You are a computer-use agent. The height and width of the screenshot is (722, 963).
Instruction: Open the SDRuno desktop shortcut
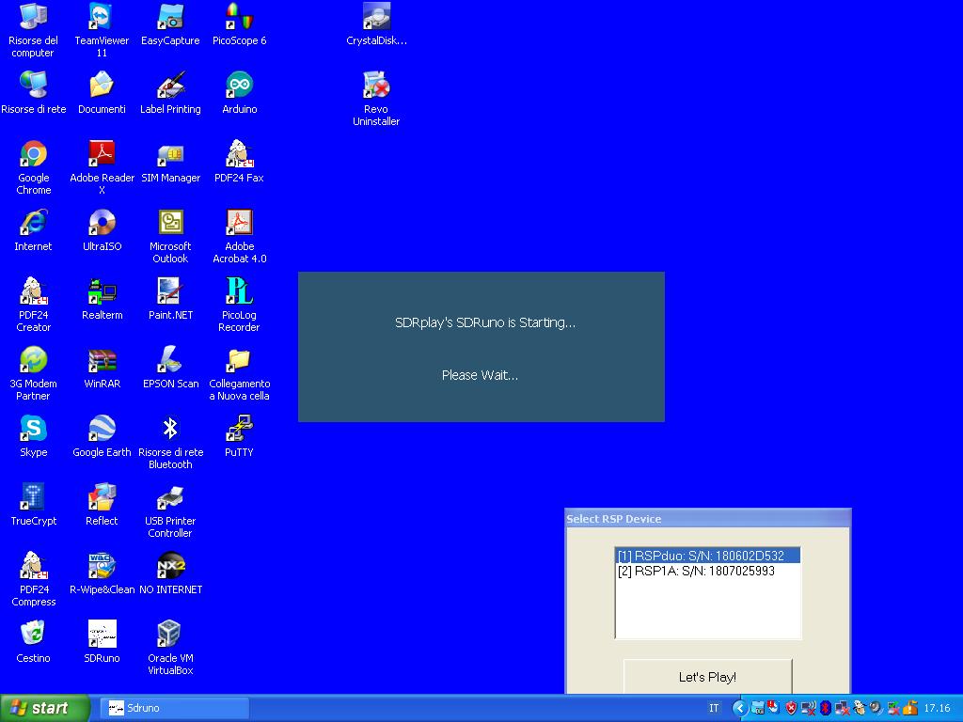[102, 635]
